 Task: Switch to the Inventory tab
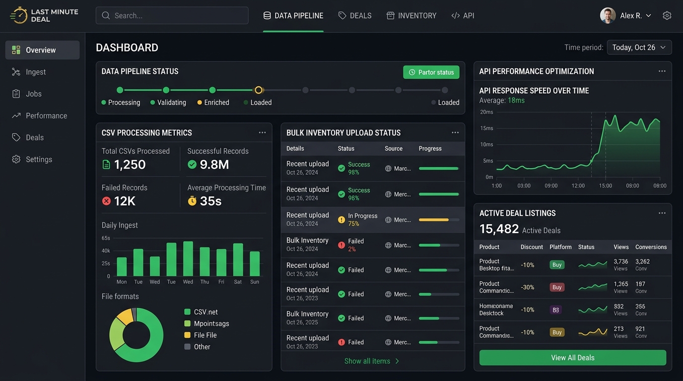coord(411,15)
